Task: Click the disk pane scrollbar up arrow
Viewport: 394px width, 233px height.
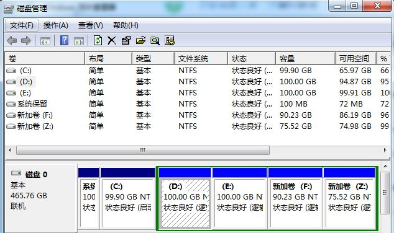Action: pyautogui.click(x=385, y=166)
